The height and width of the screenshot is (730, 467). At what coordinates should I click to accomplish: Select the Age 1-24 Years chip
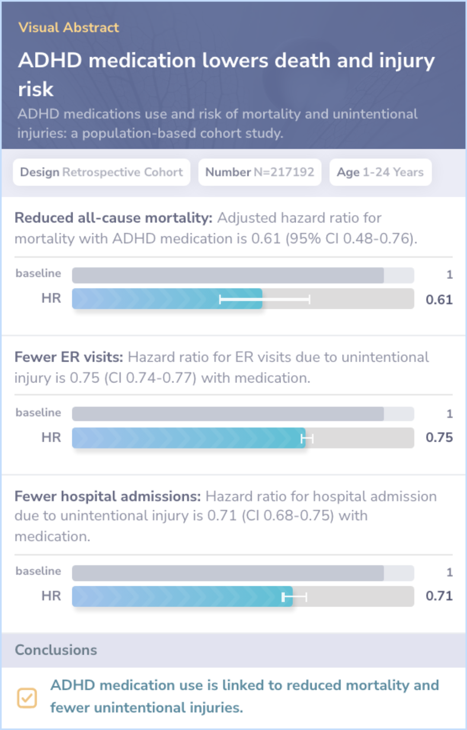tap(380, 172)
